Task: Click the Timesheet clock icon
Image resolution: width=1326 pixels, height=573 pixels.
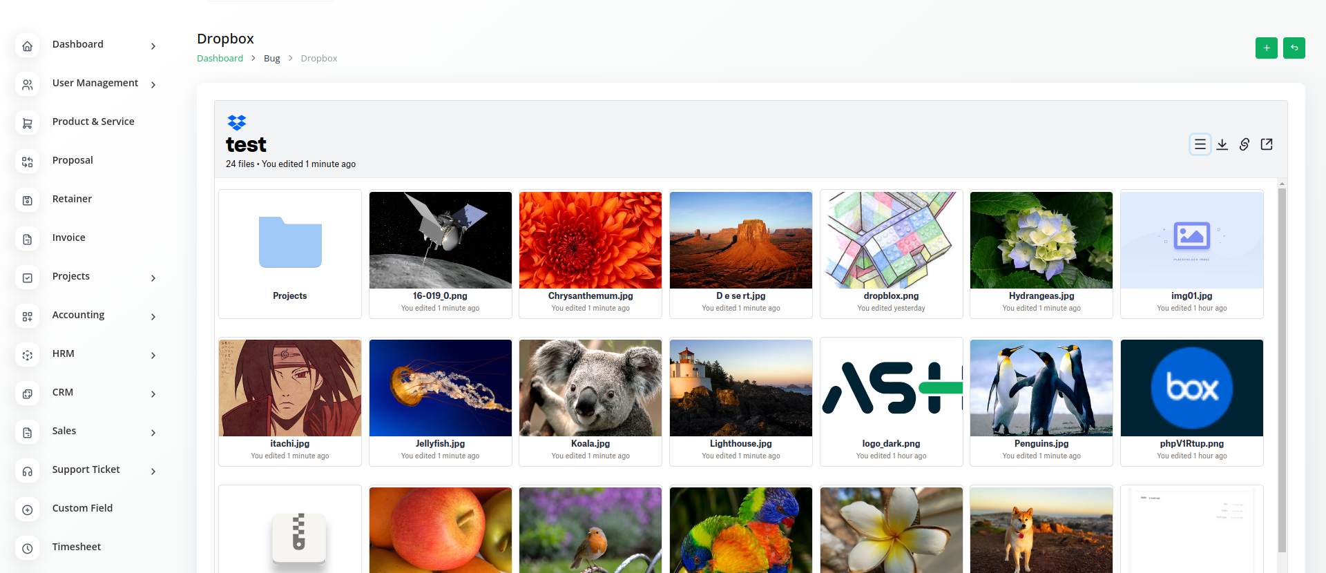Action: (28, 549)
